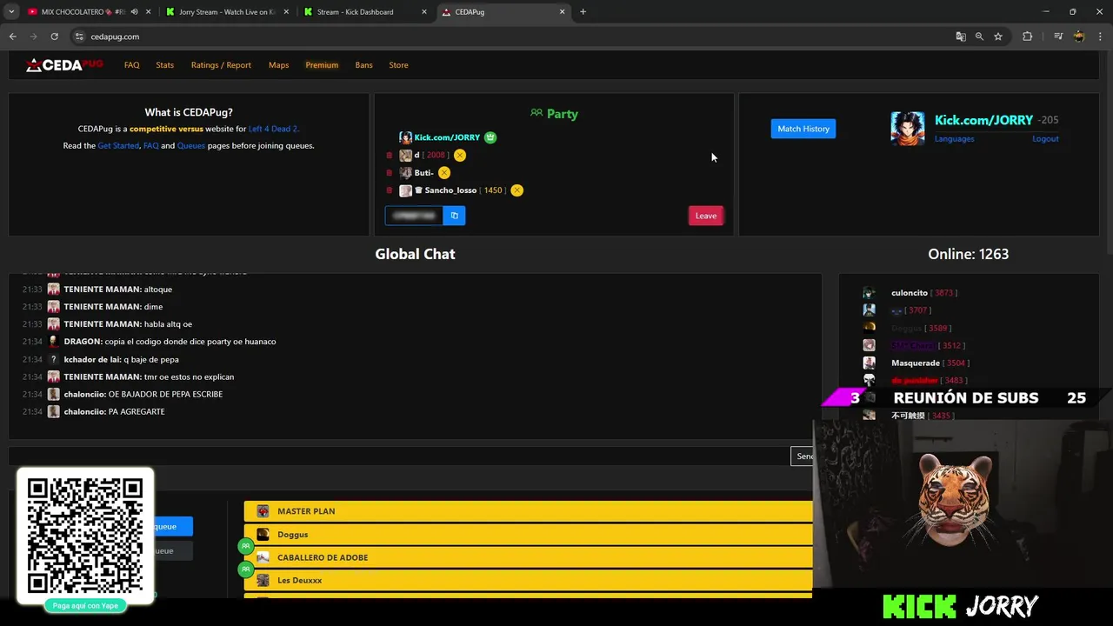
Task: Open the FAQ link in intro text
Action: coord(151,146)
